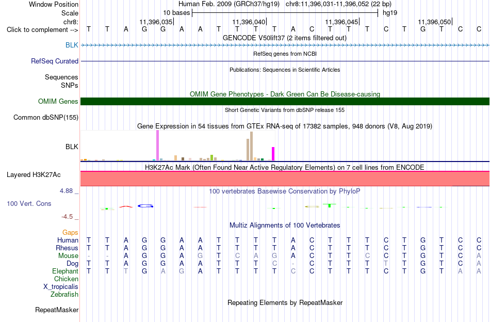
Task: Click 'Short Genetic Variants from dbSNP' title
Action: [285, 110]
